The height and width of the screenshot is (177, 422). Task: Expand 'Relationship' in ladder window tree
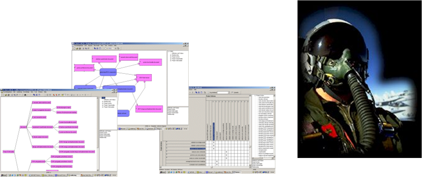tap(103, 102)
